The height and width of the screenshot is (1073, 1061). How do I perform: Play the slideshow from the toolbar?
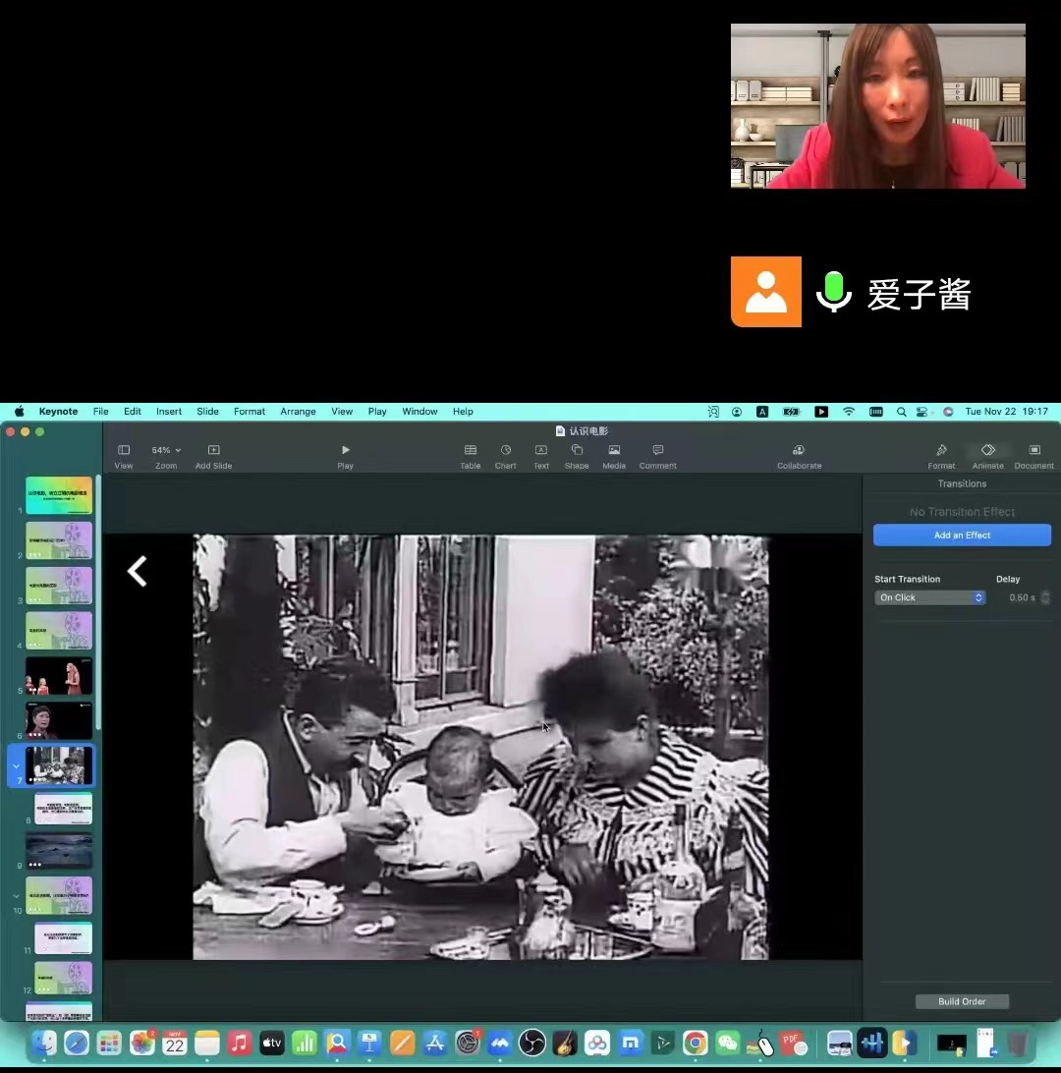click(x=345, y=451)
